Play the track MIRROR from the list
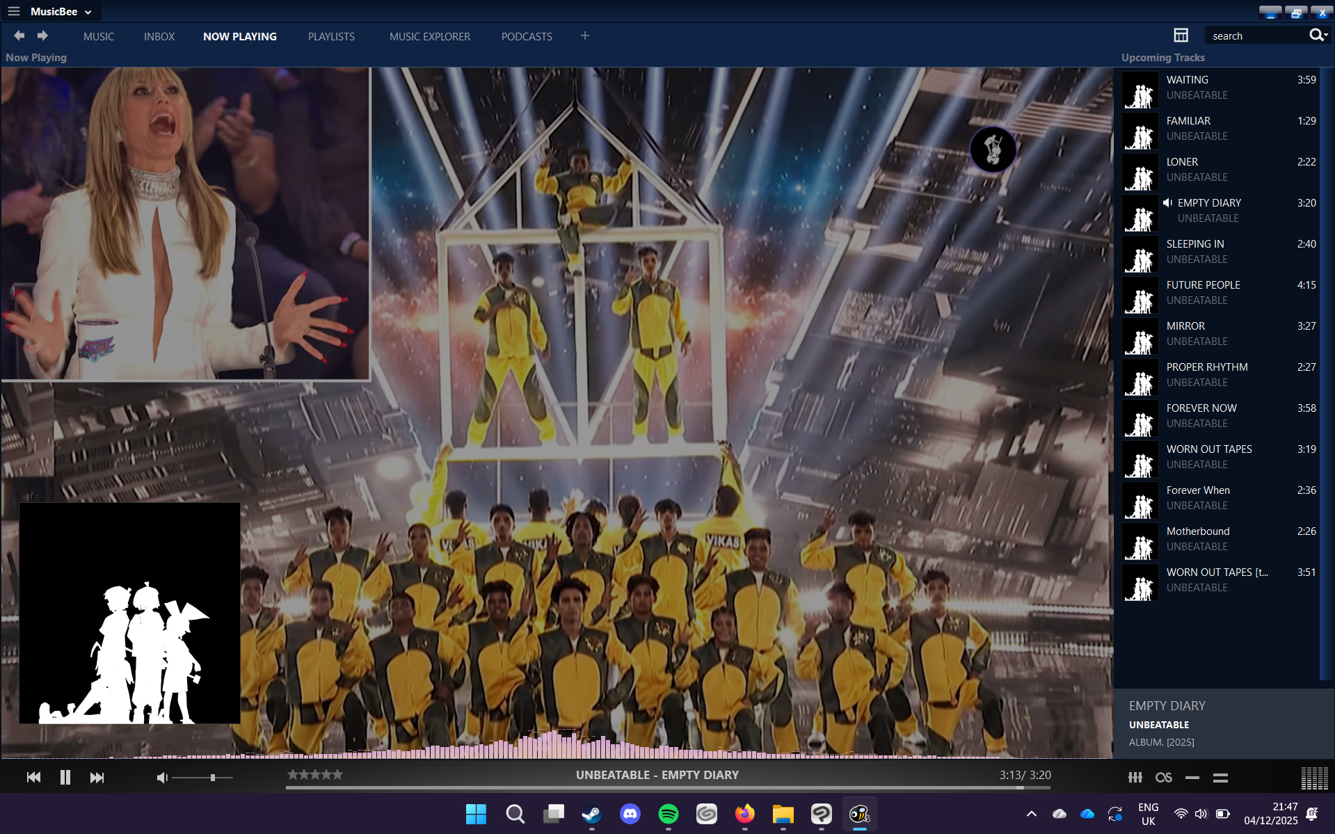 click(1185, 326)
